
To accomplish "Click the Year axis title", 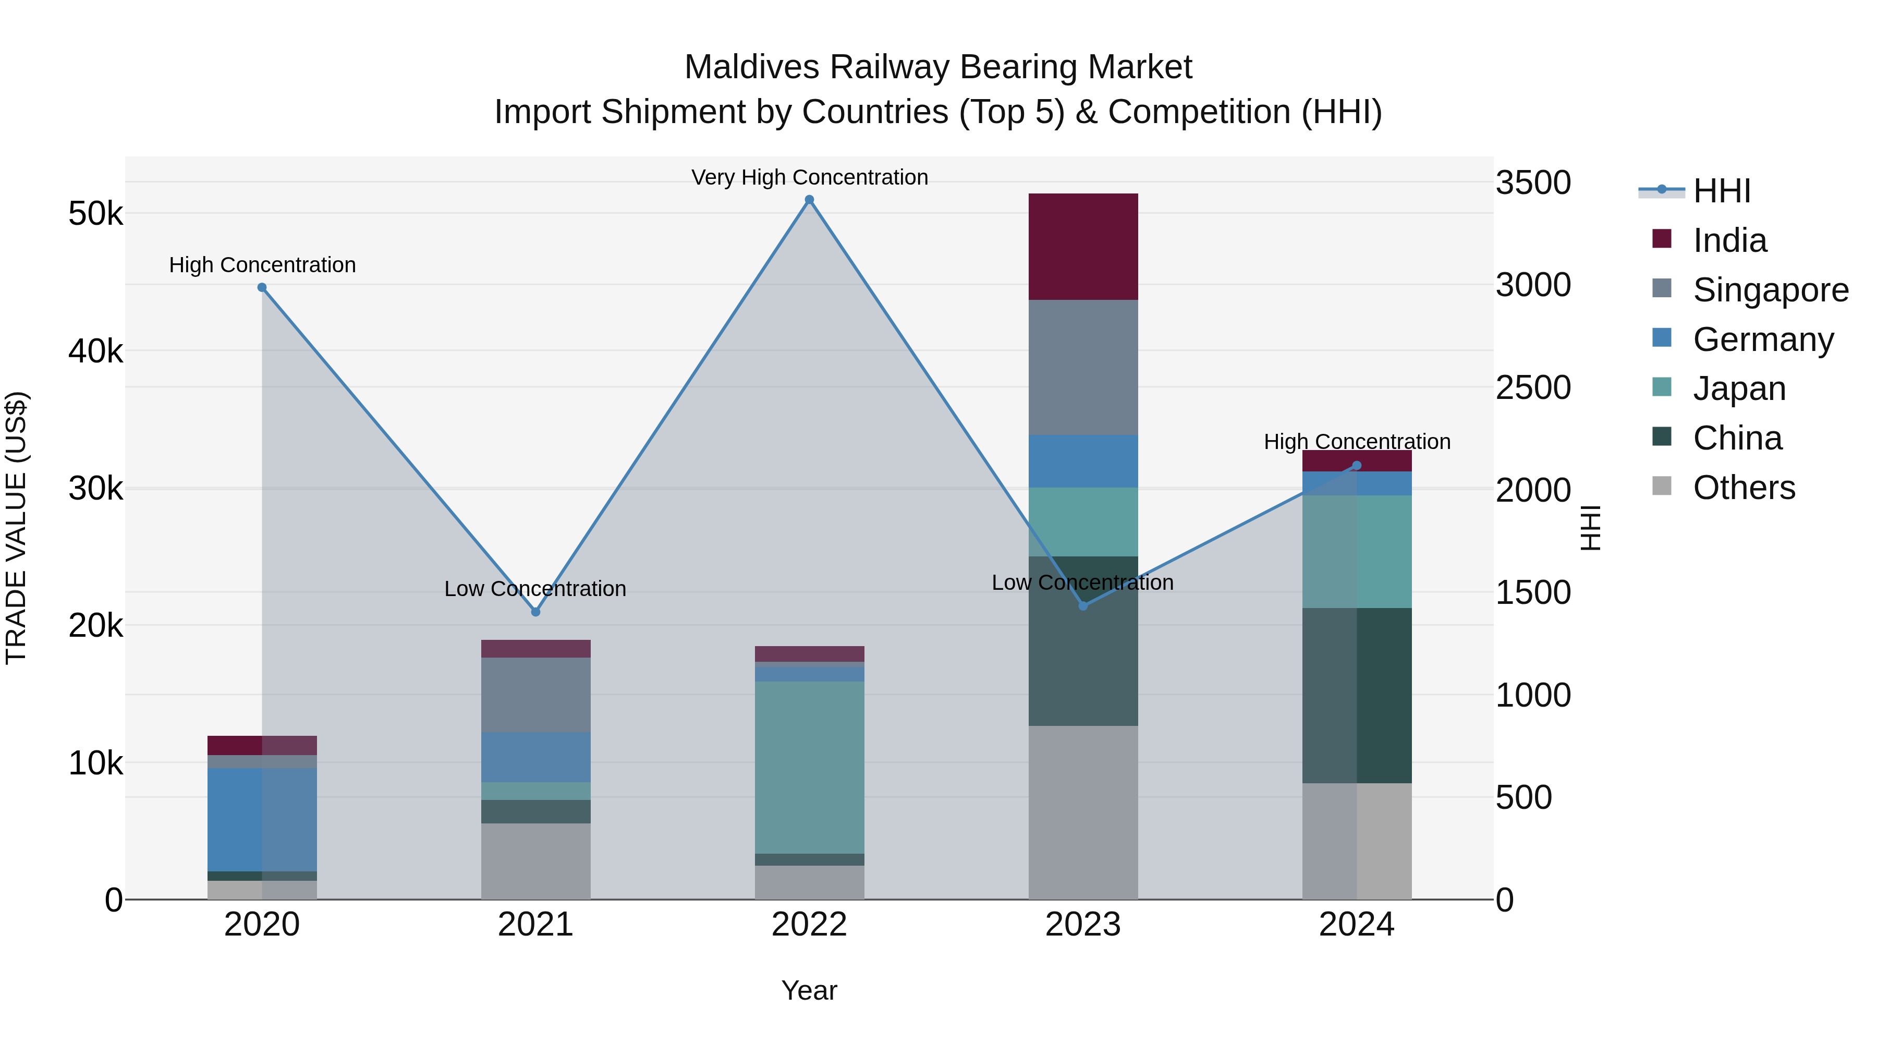I will pyautogui.click(x=810, y=991).
